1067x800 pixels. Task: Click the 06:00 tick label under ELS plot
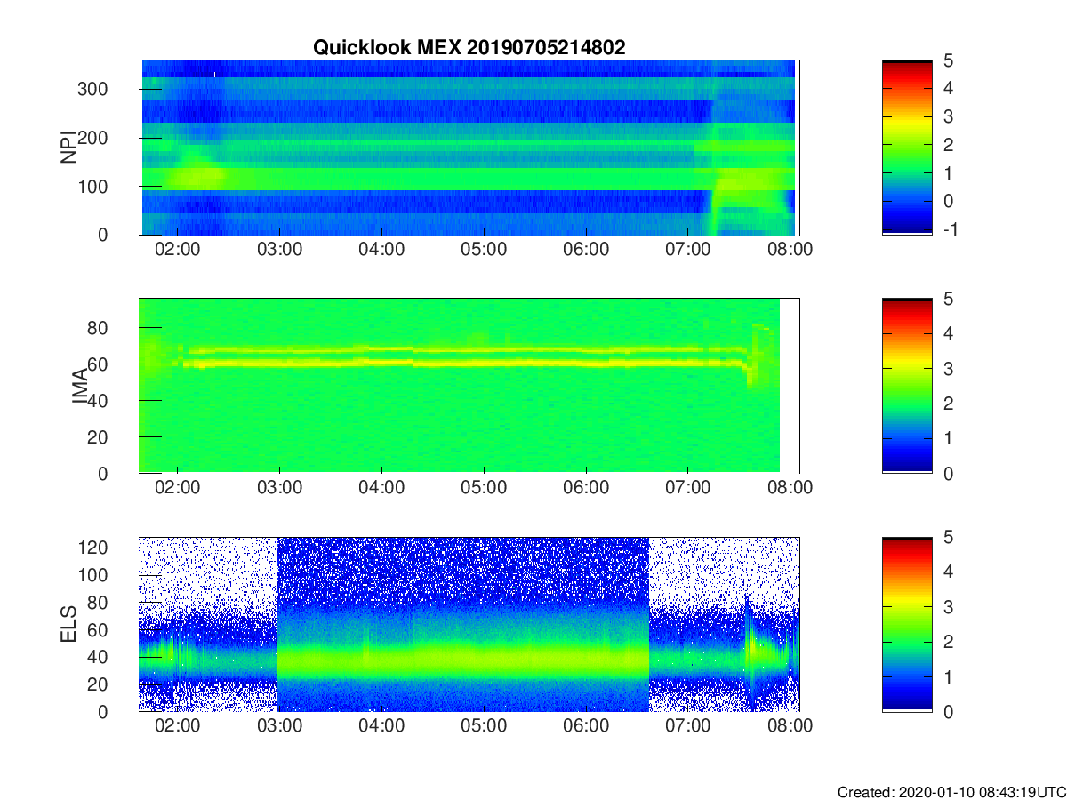pyautogui.click(x=586, y=726)
